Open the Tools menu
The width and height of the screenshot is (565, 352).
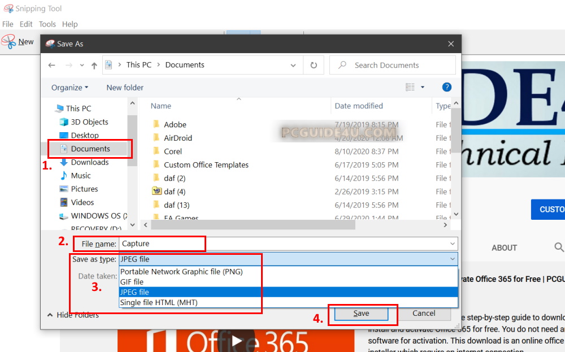tap(47, 24)
